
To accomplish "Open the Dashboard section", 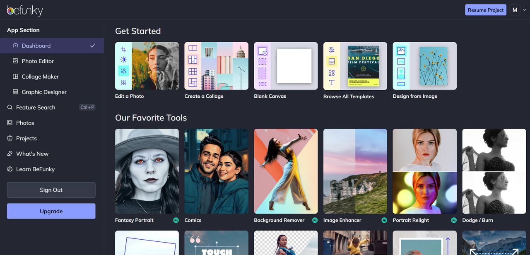I will tap(52, 46).
